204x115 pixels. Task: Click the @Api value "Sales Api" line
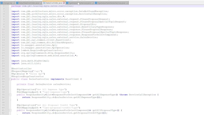(28, 74)
